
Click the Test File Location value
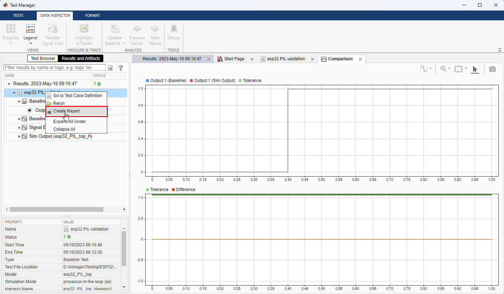coord(91,267)
